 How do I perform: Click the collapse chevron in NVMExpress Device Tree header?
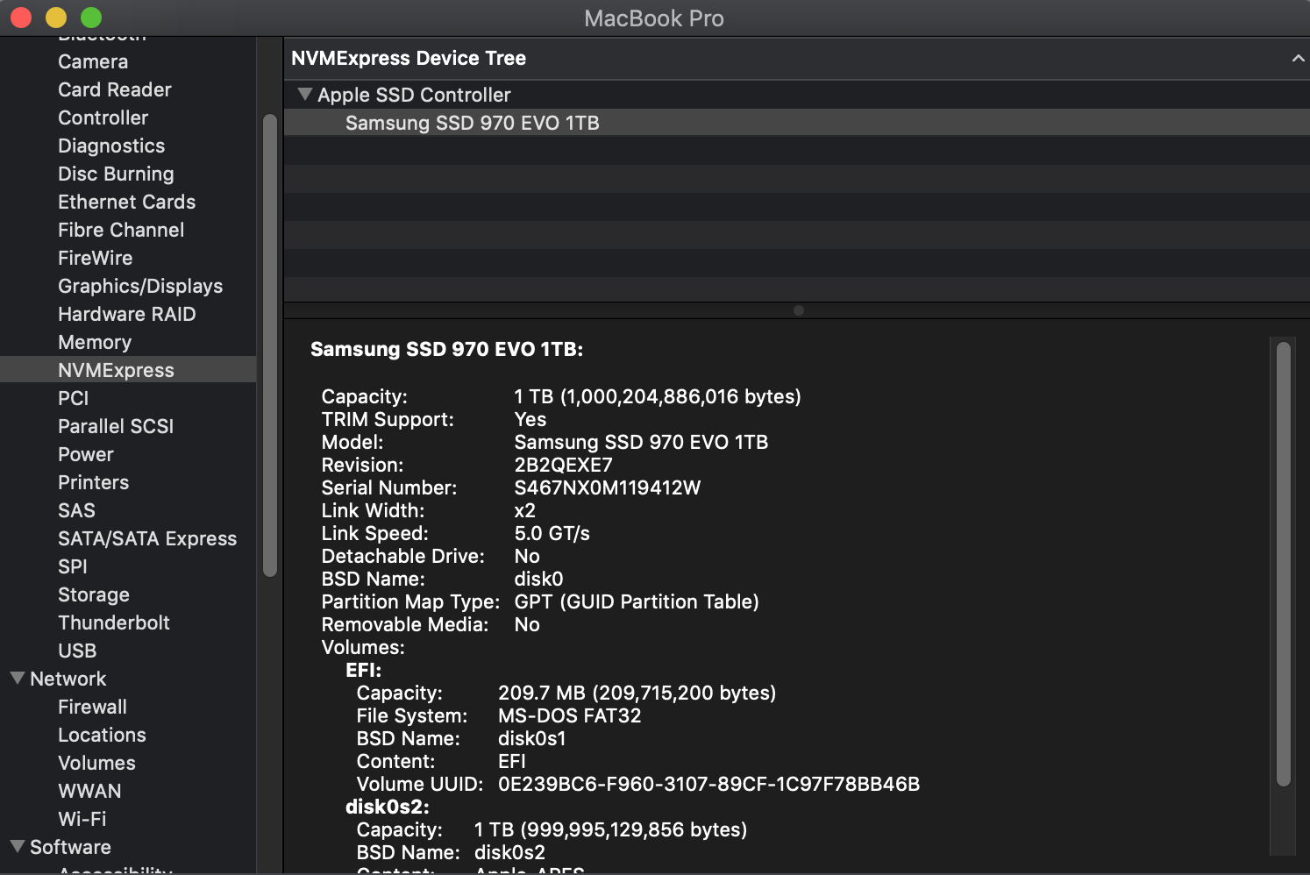click(x=1298, y=59)
